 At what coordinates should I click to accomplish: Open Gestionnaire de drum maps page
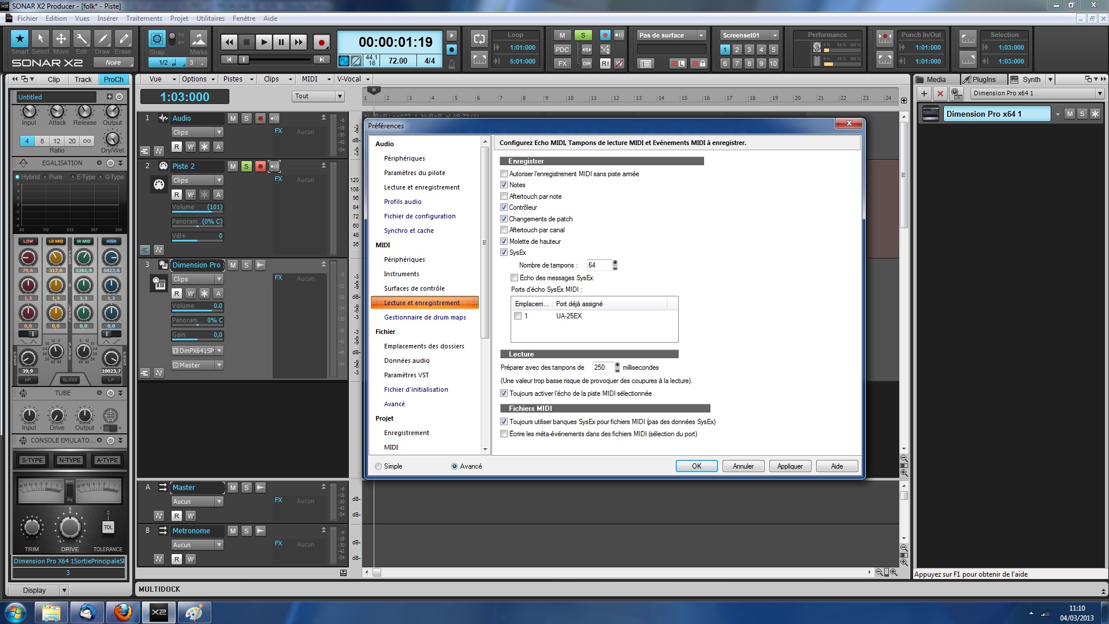(x=425, y=317)
